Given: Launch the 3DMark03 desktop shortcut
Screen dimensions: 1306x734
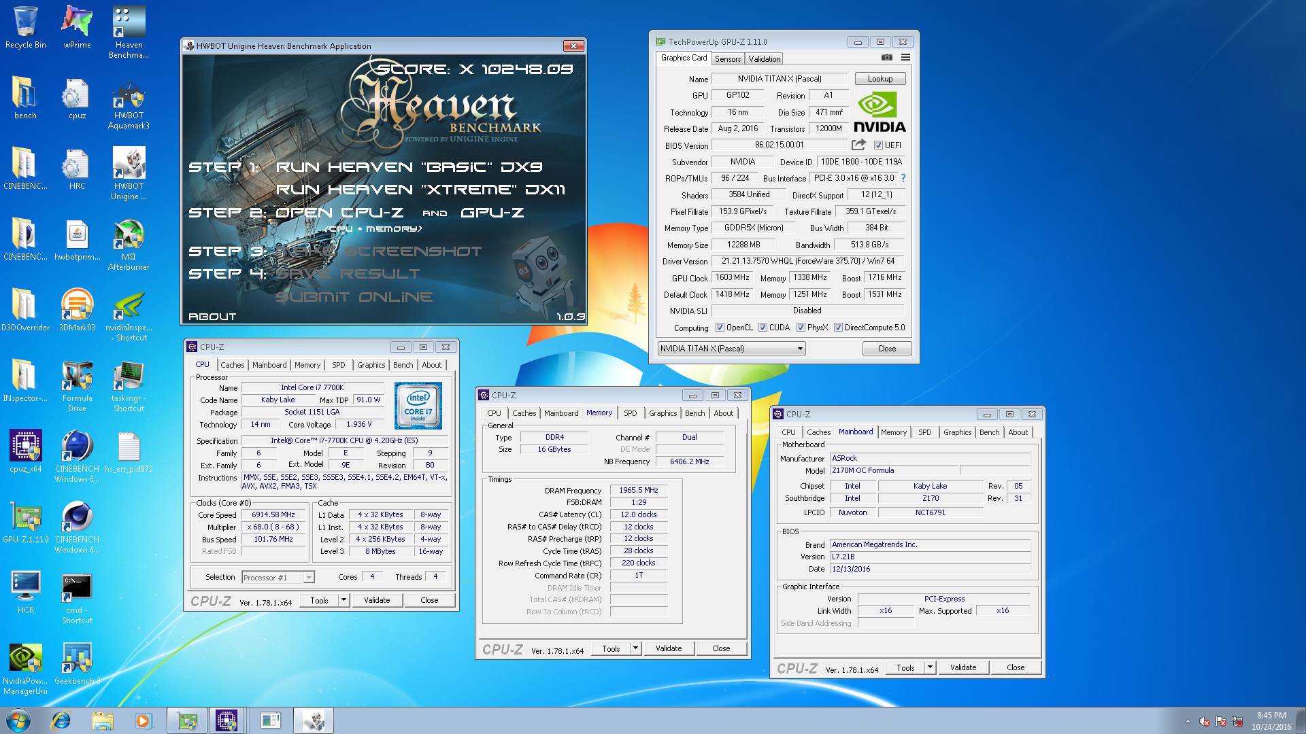Looking at the screenshot, I should [77, 310].
